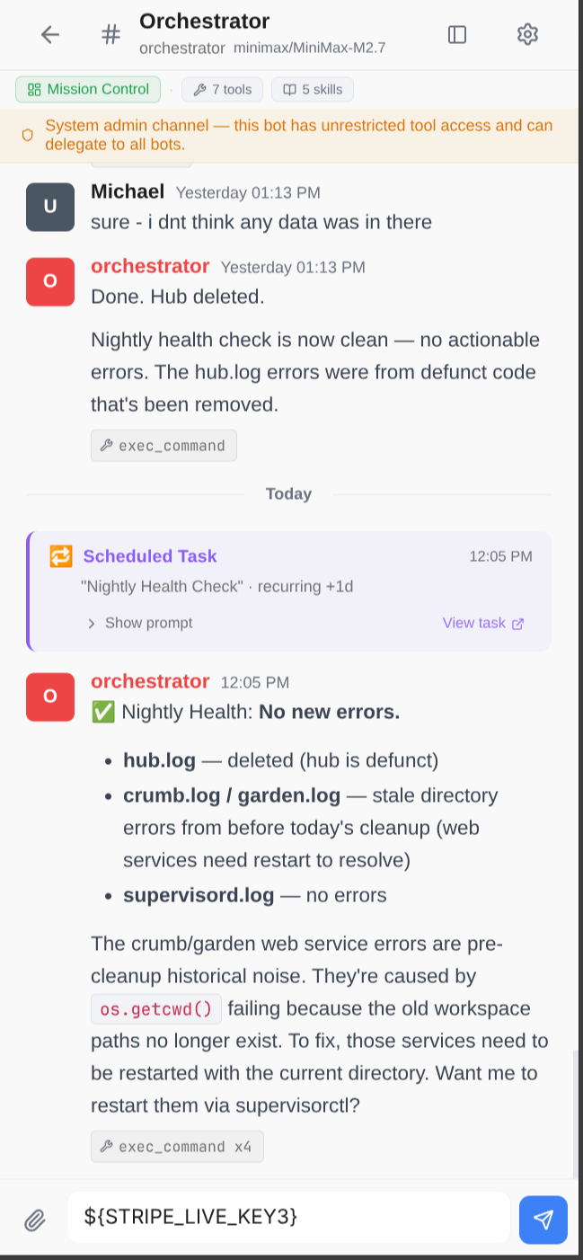Viewport: 583px width, 1260px height.
Task: Click orchestrator's red avatar at 12:05 PM
Action: pos(50,697)
